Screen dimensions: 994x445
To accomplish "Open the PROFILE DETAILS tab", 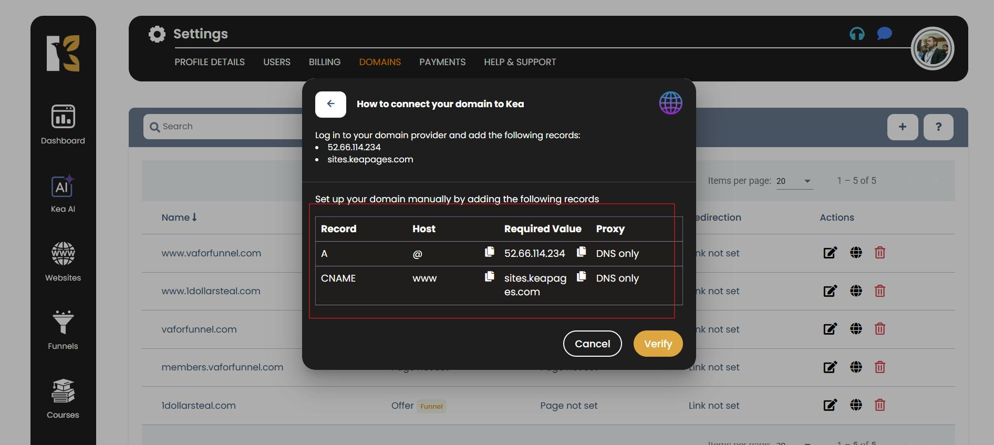I will pyautogui.click(x=210, y=62).
